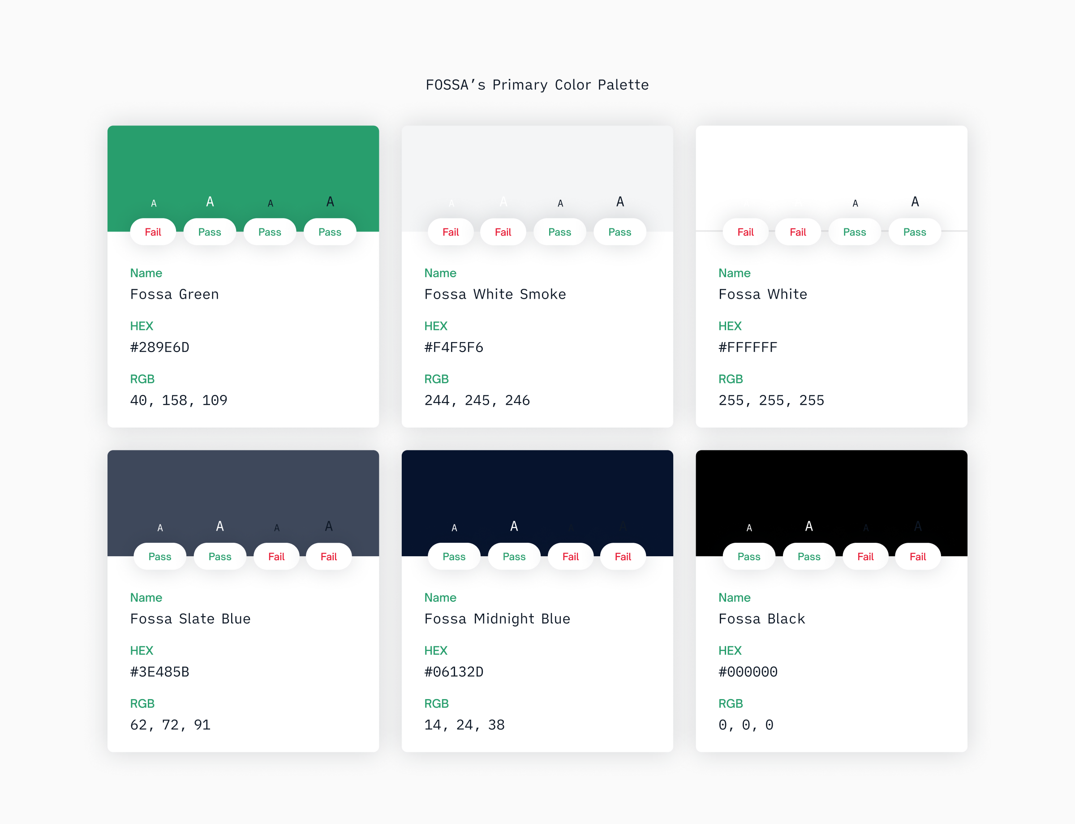1075x824 pixels.
Task: Click the name text "Fossa White Smoke"
Action: pyautogui.click(x=495, y=294)
